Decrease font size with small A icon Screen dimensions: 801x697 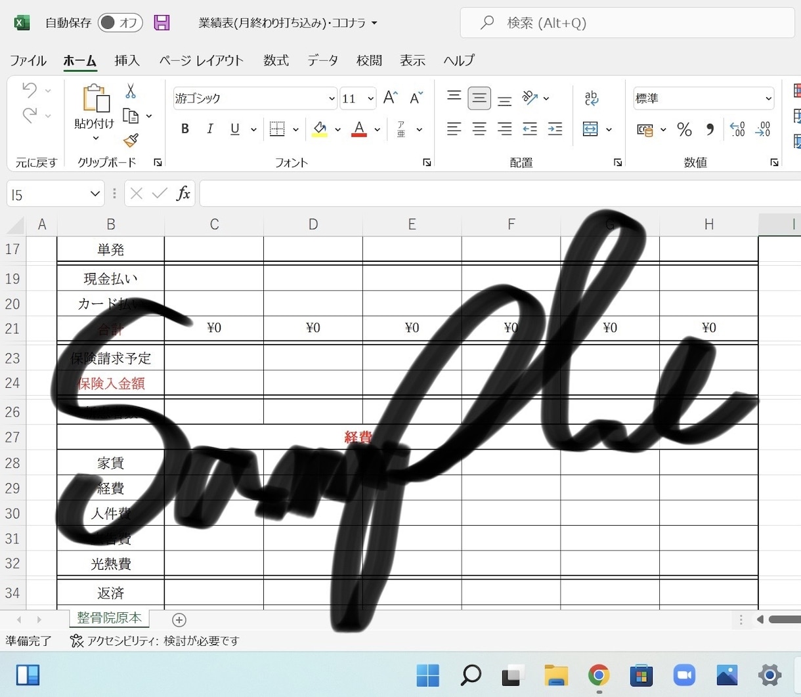tap(416, 98)
